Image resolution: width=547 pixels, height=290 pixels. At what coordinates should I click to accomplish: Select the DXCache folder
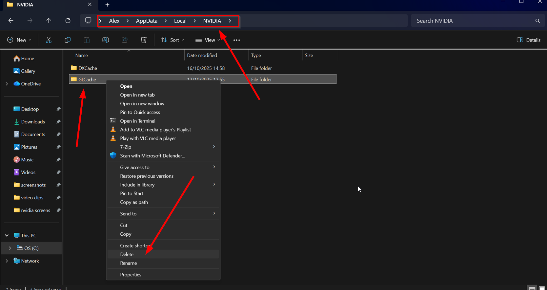(88, 68)
